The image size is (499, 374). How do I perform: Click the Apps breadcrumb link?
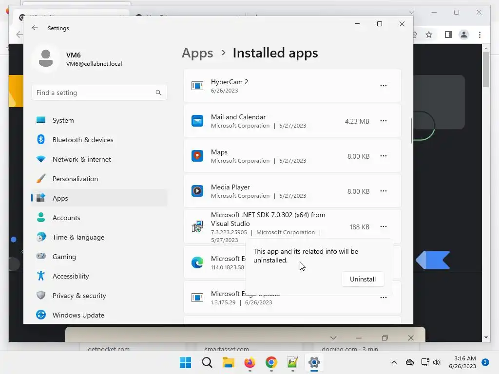click(197, 53)
